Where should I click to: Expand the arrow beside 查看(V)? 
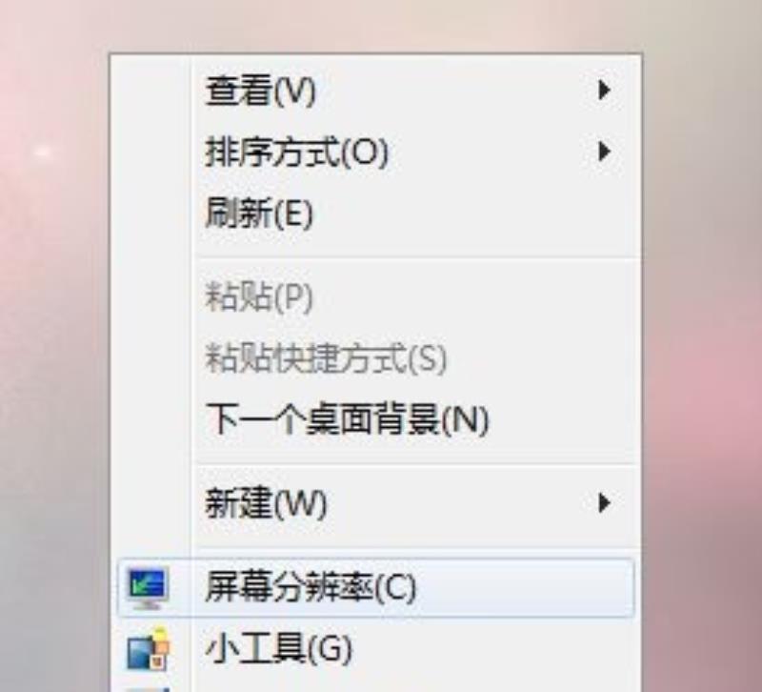(x=604, y=90)
